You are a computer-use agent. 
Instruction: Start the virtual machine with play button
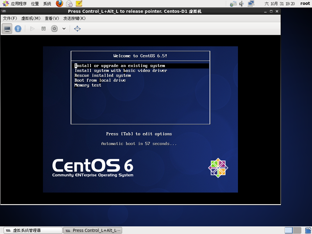[32, 29]
